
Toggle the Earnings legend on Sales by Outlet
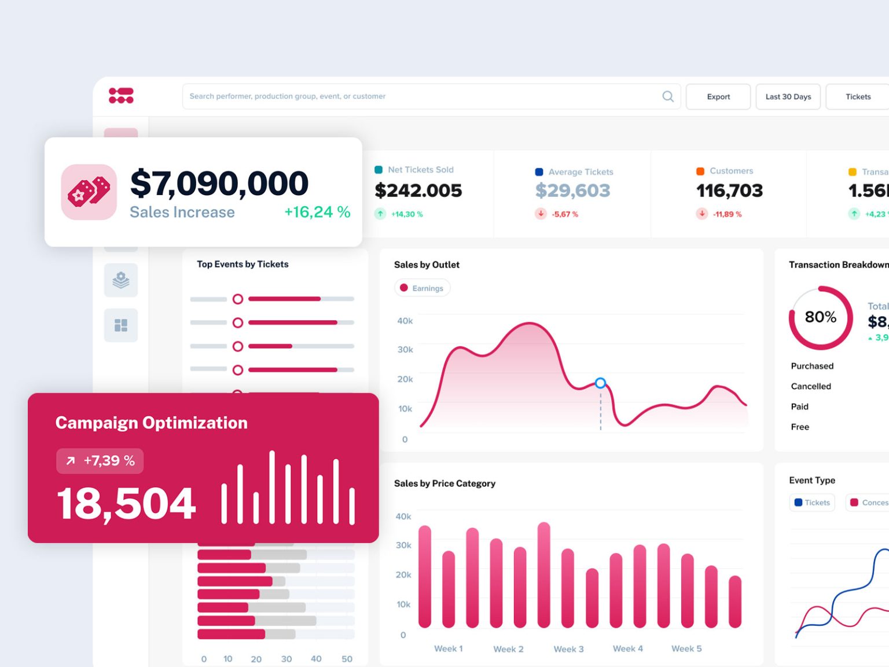coord(422,288)
